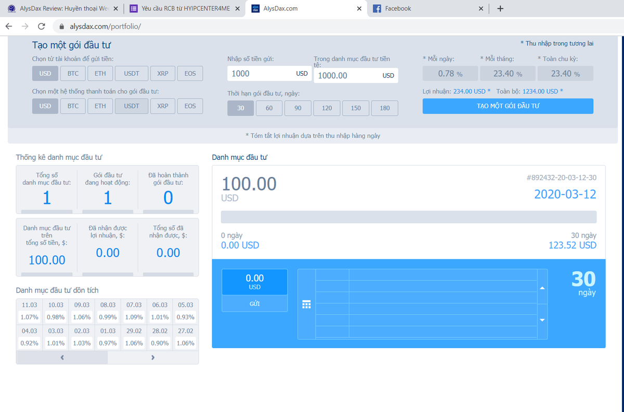
Task: Select BTC as source account
Action: pos(73,74)
